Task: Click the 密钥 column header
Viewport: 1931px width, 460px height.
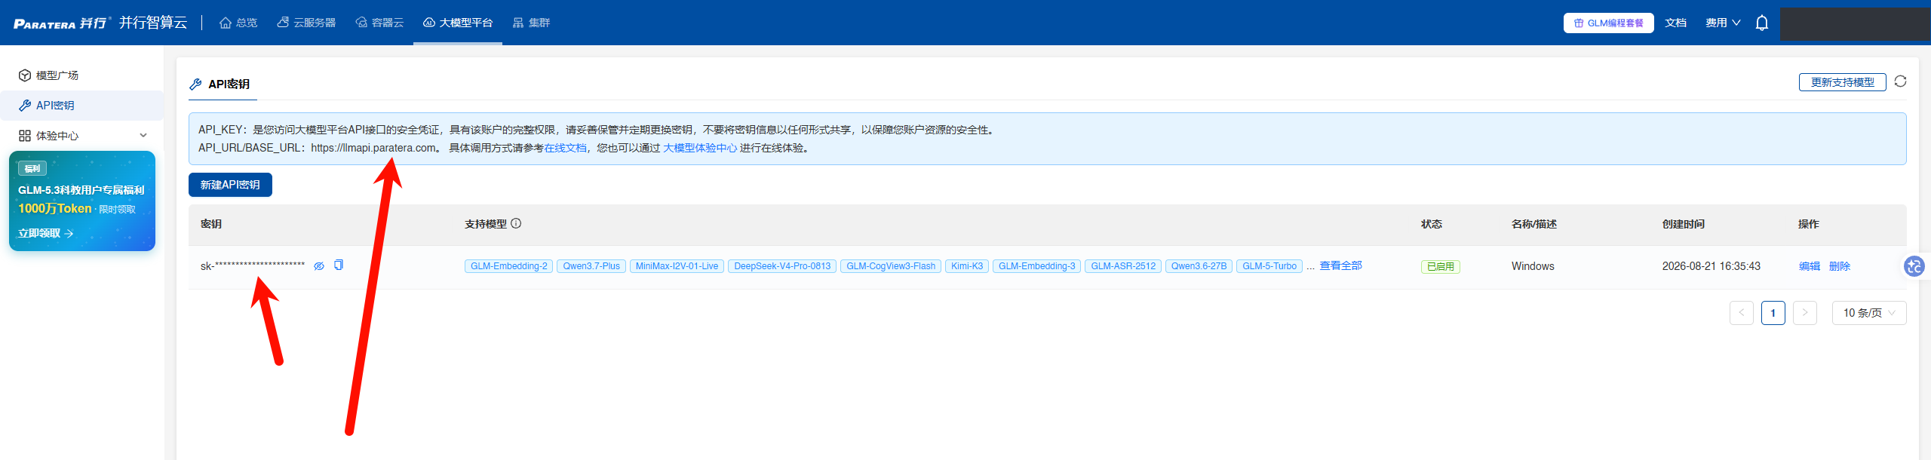Action: click(x=211, y=224)
